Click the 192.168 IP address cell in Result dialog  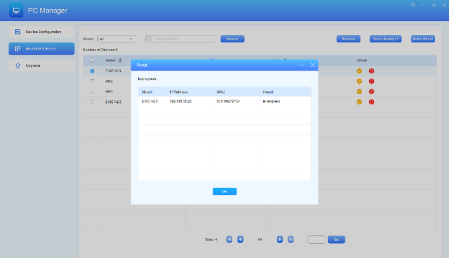[x=181, y=101]
